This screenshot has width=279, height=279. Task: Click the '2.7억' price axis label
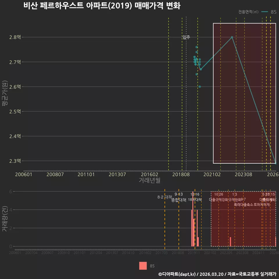click(15, 62)
